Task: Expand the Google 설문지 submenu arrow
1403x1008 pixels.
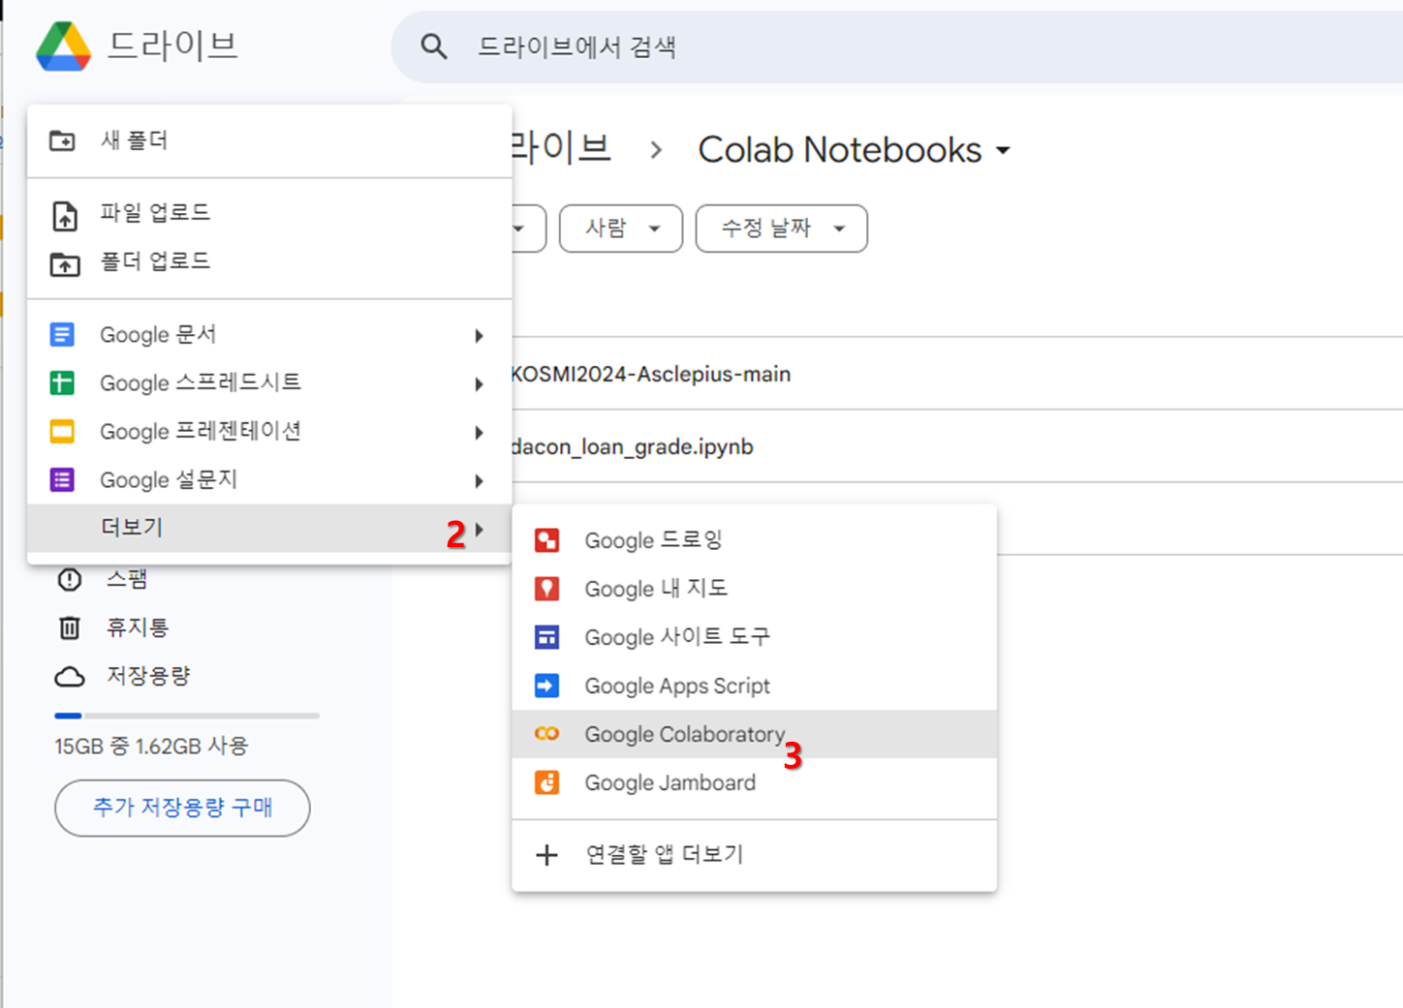Action: [x=479, y=481]
